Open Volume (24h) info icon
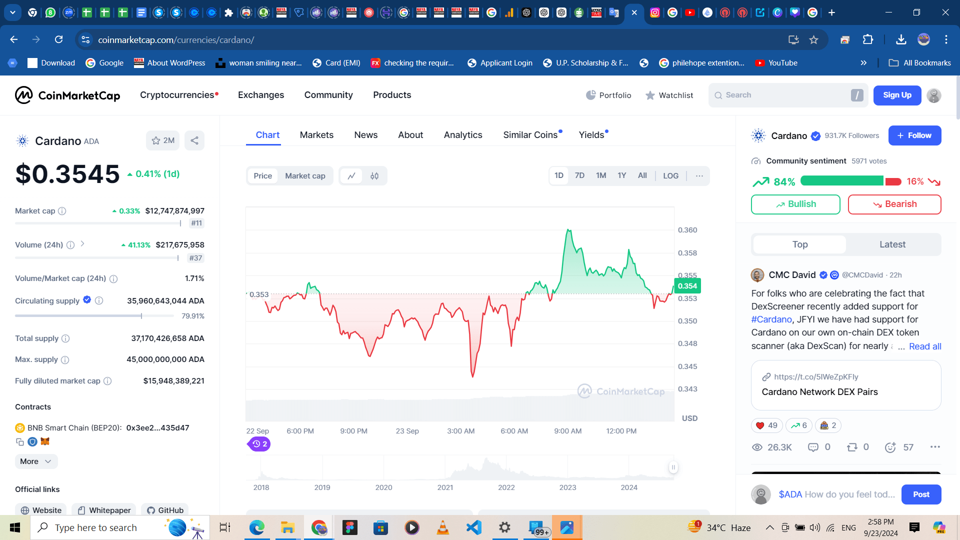 [70, 245]
